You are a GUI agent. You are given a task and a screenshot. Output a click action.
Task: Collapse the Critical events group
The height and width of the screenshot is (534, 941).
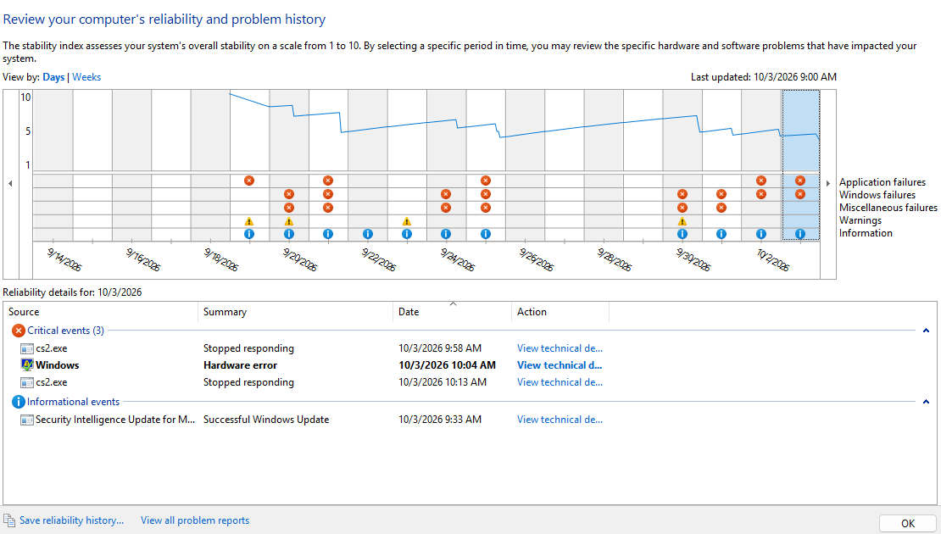coord(926,331)
